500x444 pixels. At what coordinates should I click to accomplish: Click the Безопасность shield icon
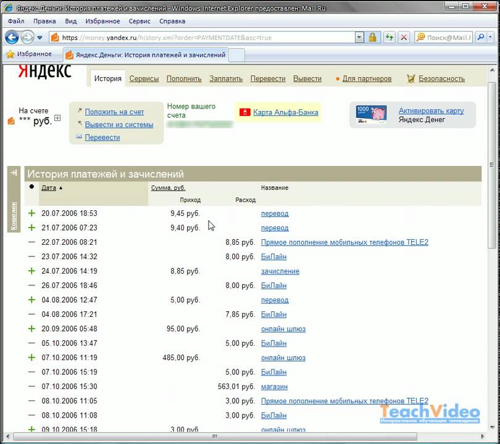[x=411, y=79]
